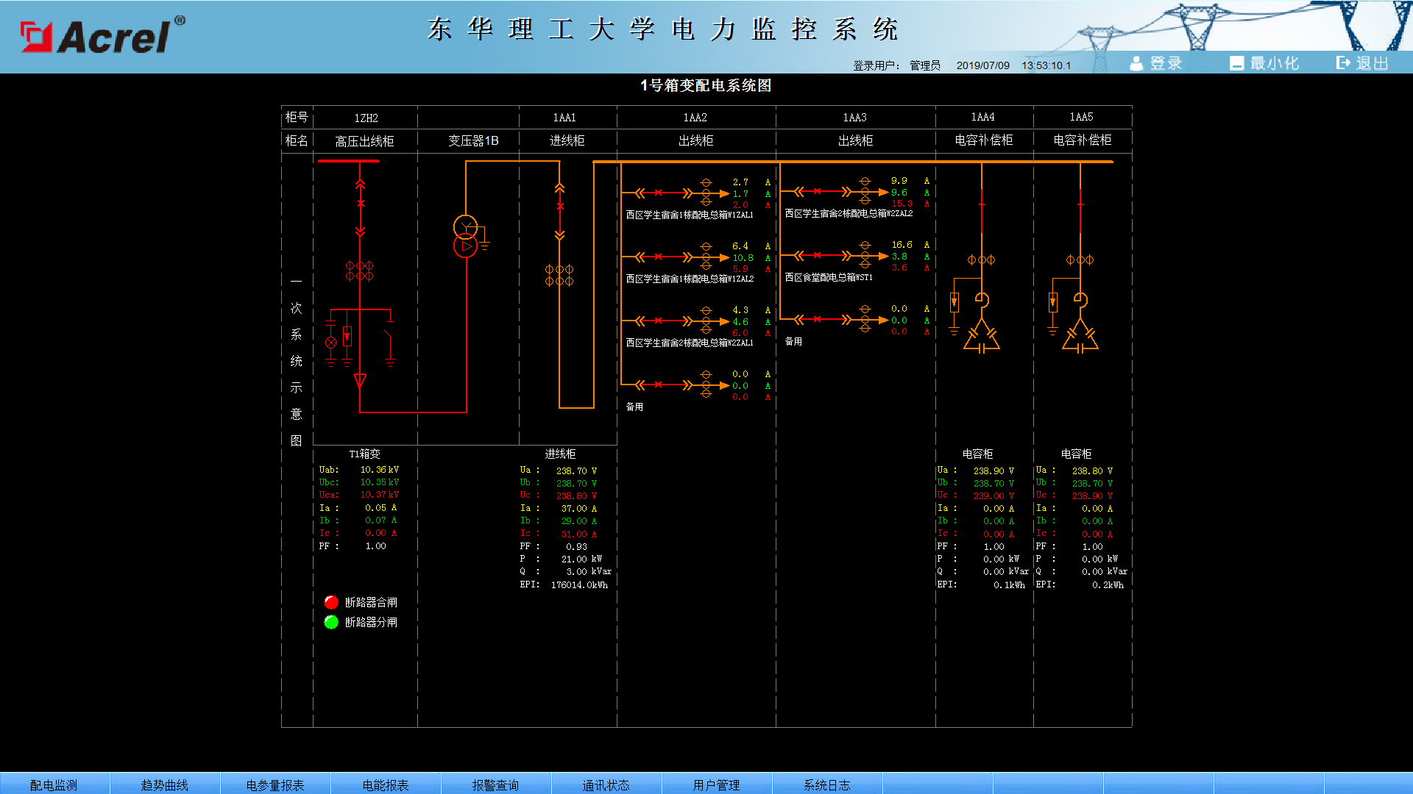Click 高压出线柜 cabinet name

coord(364,140)
